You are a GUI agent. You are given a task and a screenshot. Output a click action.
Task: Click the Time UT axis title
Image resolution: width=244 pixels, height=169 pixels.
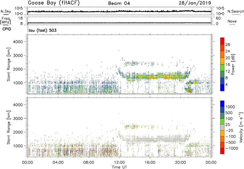tap(119, 167)
